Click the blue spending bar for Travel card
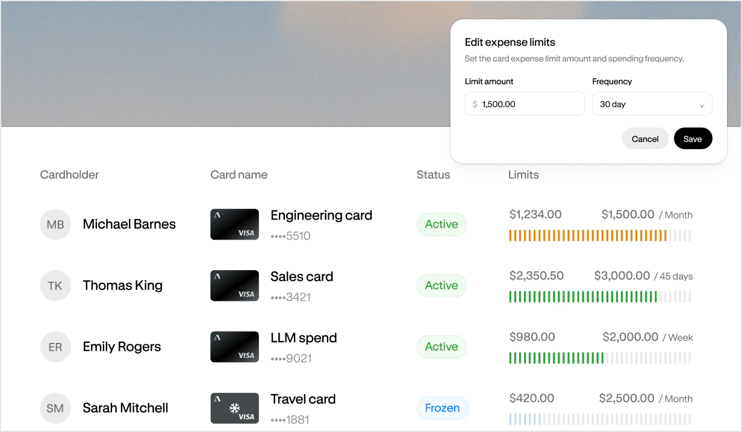Image resolution: width=742 pixels, height=432 pixels. click(x=600, y=419)
